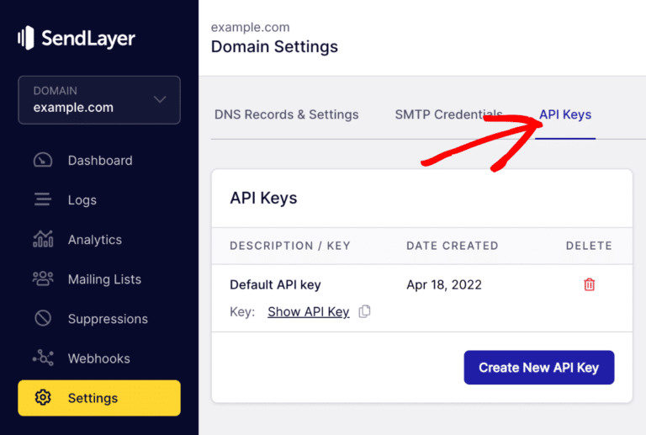The width and height of the screenshot is (646, 435).
Task: Click the Default API key description text
Action: click(x=275, y=284)
